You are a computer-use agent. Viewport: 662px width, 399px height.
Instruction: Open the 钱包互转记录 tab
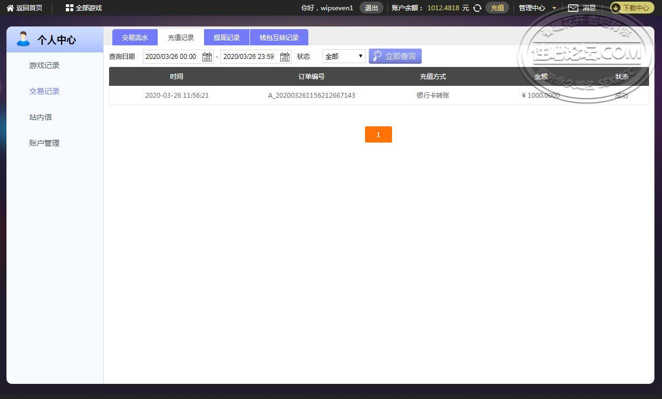point(279,38)
